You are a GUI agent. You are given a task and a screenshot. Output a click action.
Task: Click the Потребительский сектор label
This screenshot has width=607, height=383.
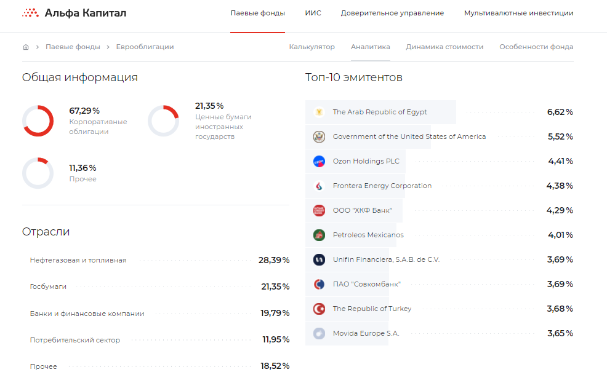75,340
